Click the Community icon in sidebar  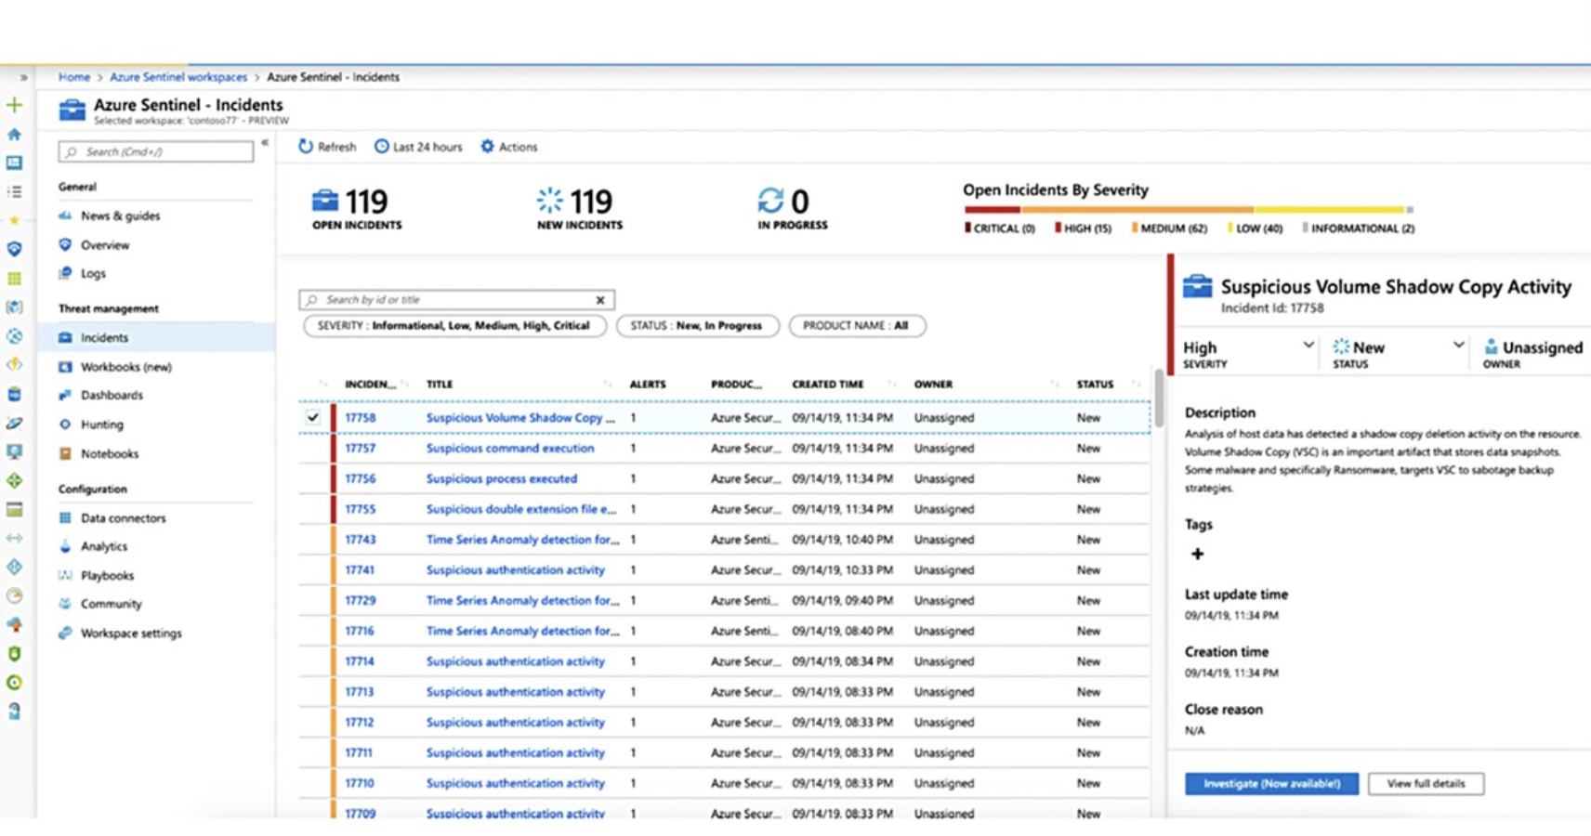tap(65, 604)
